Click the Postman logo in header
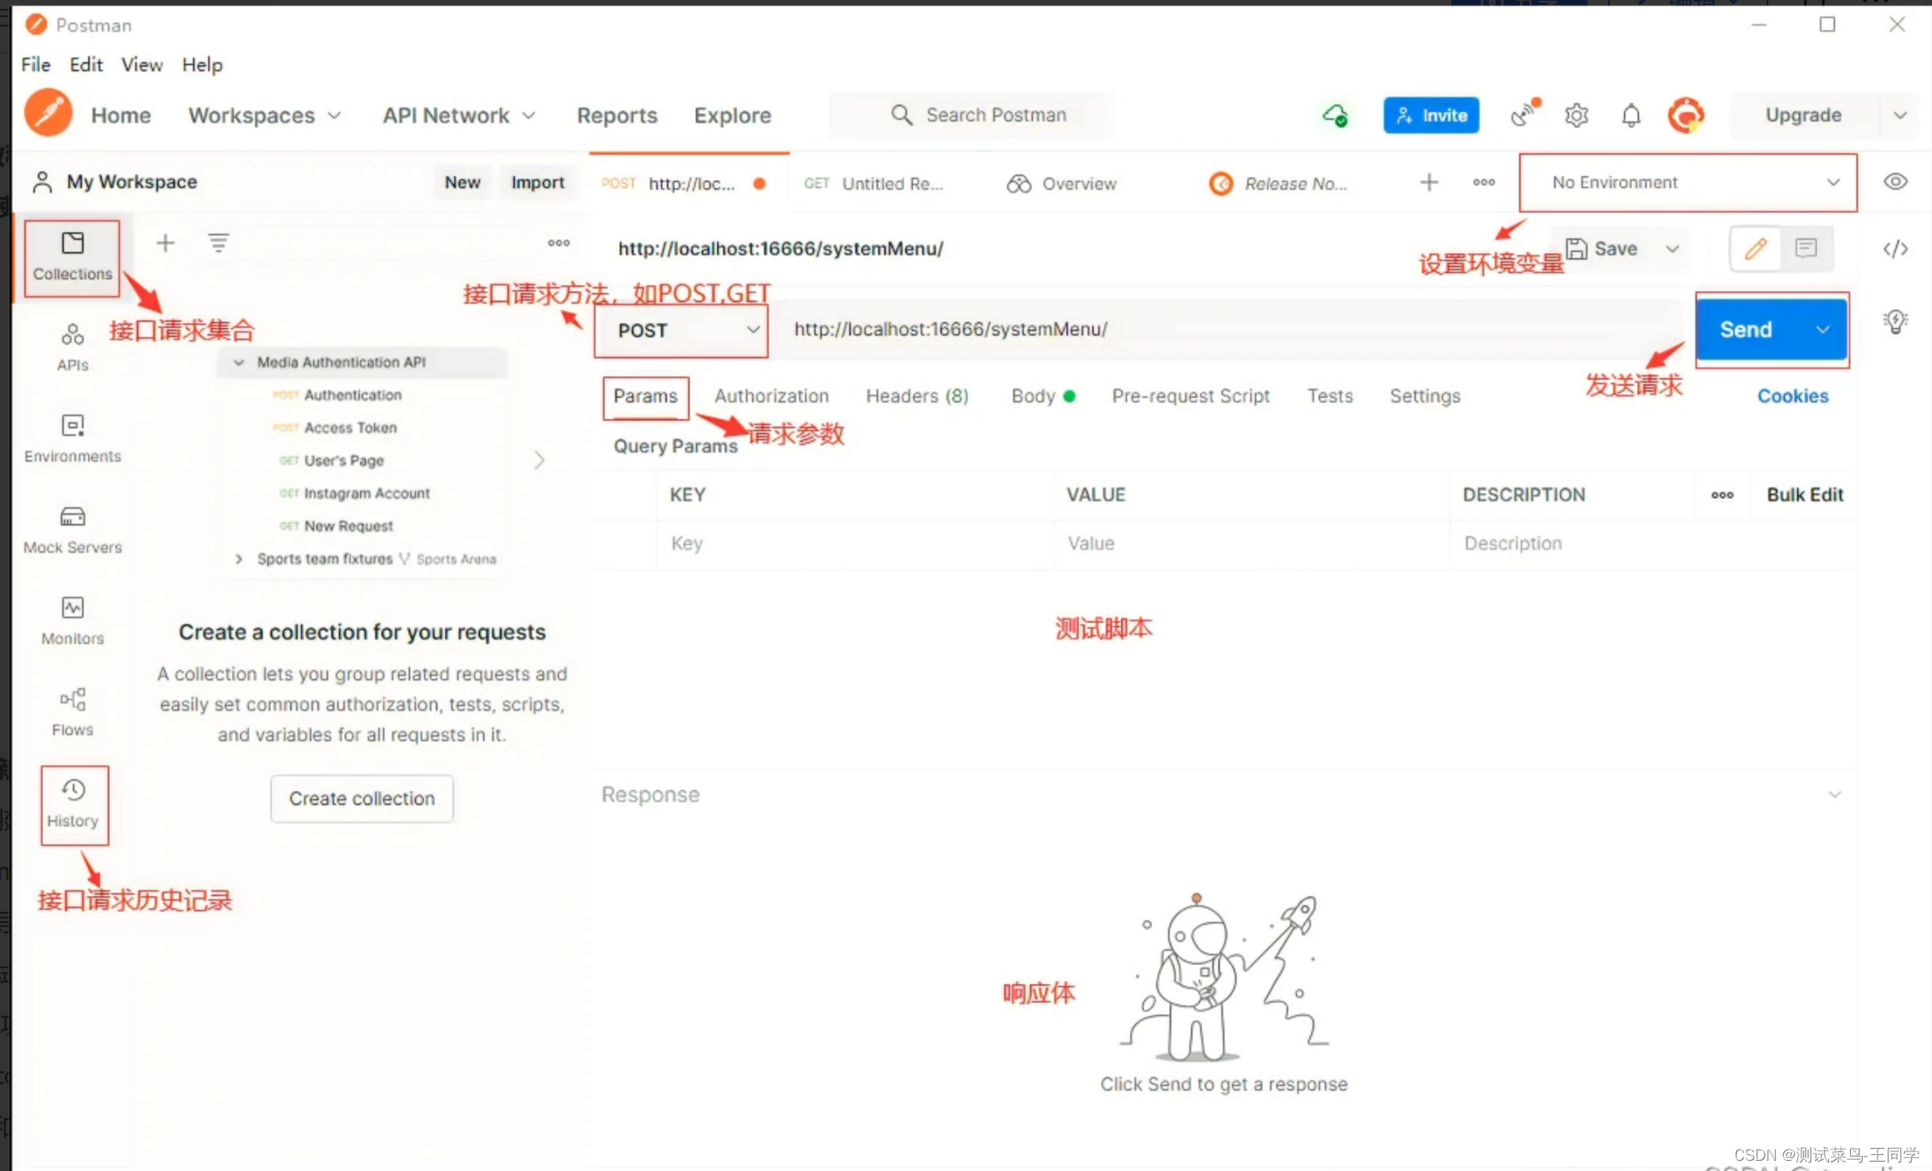 coord(49,113)
